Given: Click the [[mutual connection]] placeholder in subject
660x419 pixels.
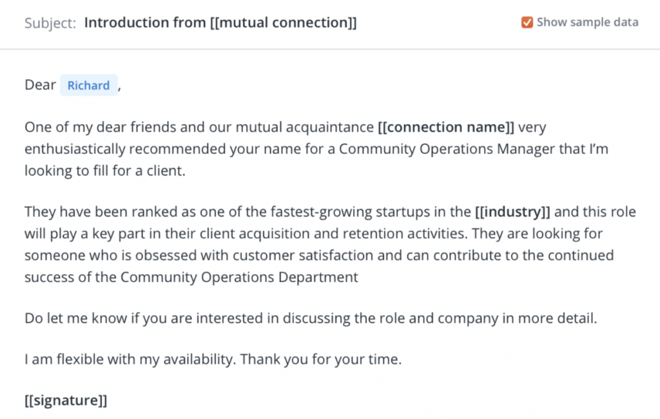Looking at the screenshot, I should (x=284, y=23).
